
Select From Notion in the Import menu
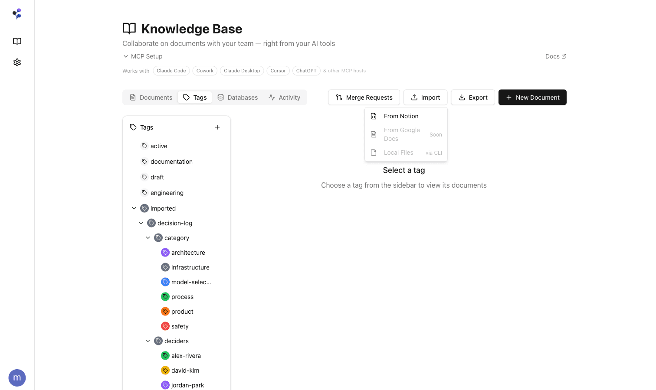(401, 116)
